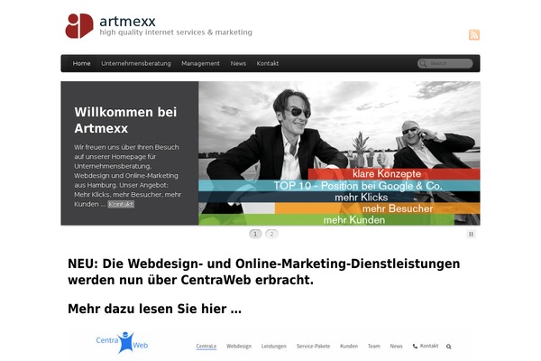
Task: Click the CentraWeb logo at the bottom
Action: pyautogui.click(x=122, y=342)
